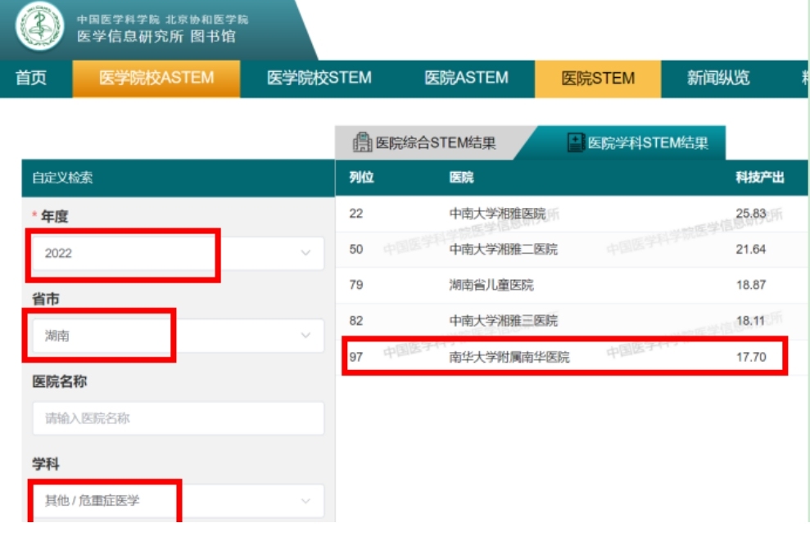This screenshot has width=810, height=541.
Task: Open the 年度 dropdown showing 2022
Action: (177, 253)
